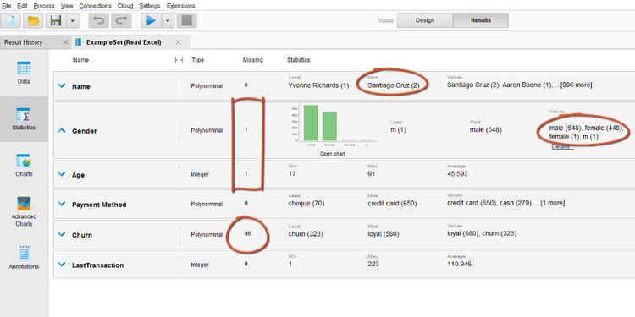Create a new process with the blank page icon

coord(10,20)
